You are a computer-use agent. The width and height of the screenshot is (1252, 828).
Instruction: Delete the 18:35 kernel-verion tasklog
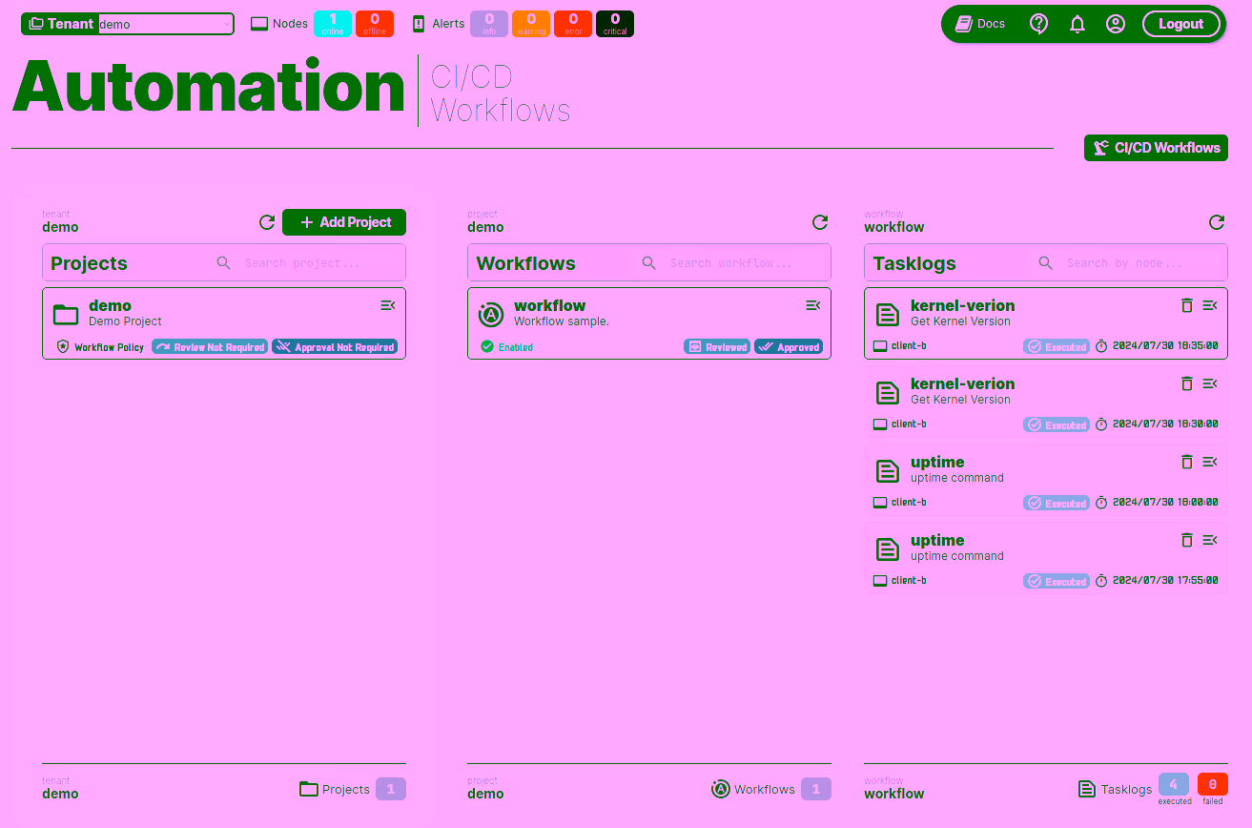[1186, 305]
